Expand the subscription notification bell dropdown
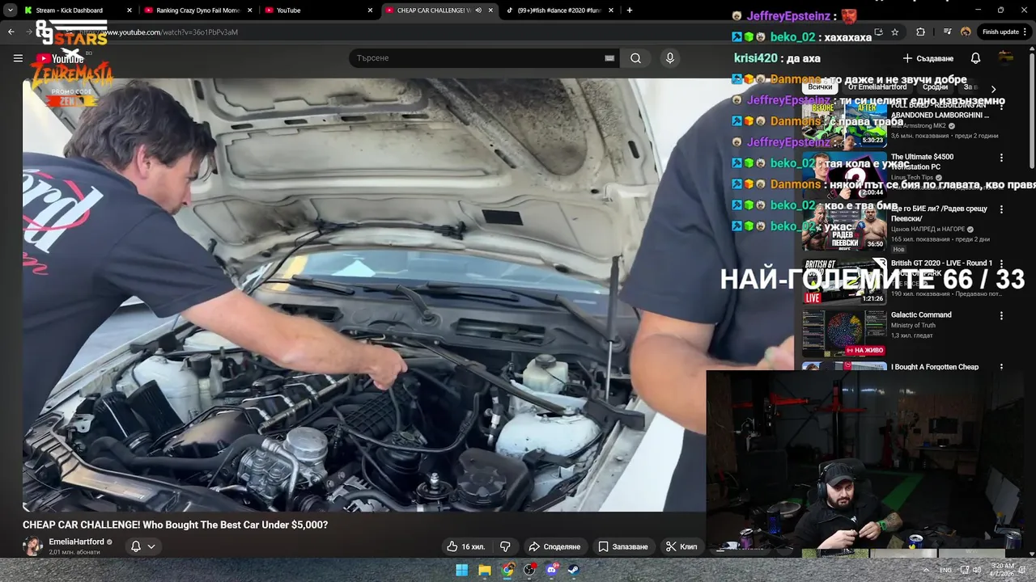 point(142,546)
